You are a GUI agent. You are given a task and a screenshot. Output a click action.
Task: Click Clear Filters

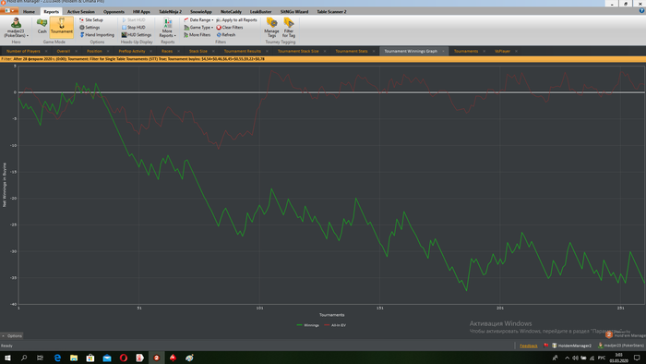coord(230,27)
